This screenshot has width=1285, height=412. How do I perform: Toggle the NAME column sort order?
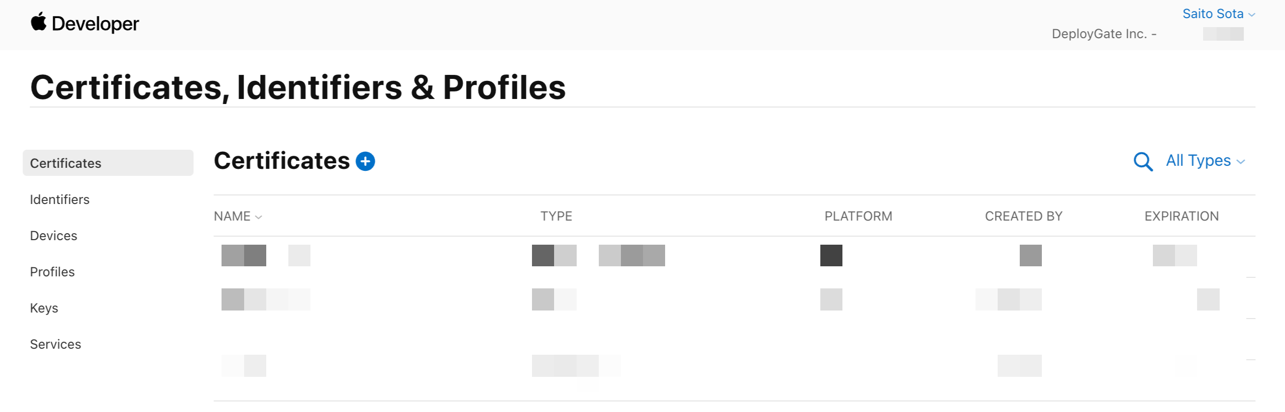(238, 216)
